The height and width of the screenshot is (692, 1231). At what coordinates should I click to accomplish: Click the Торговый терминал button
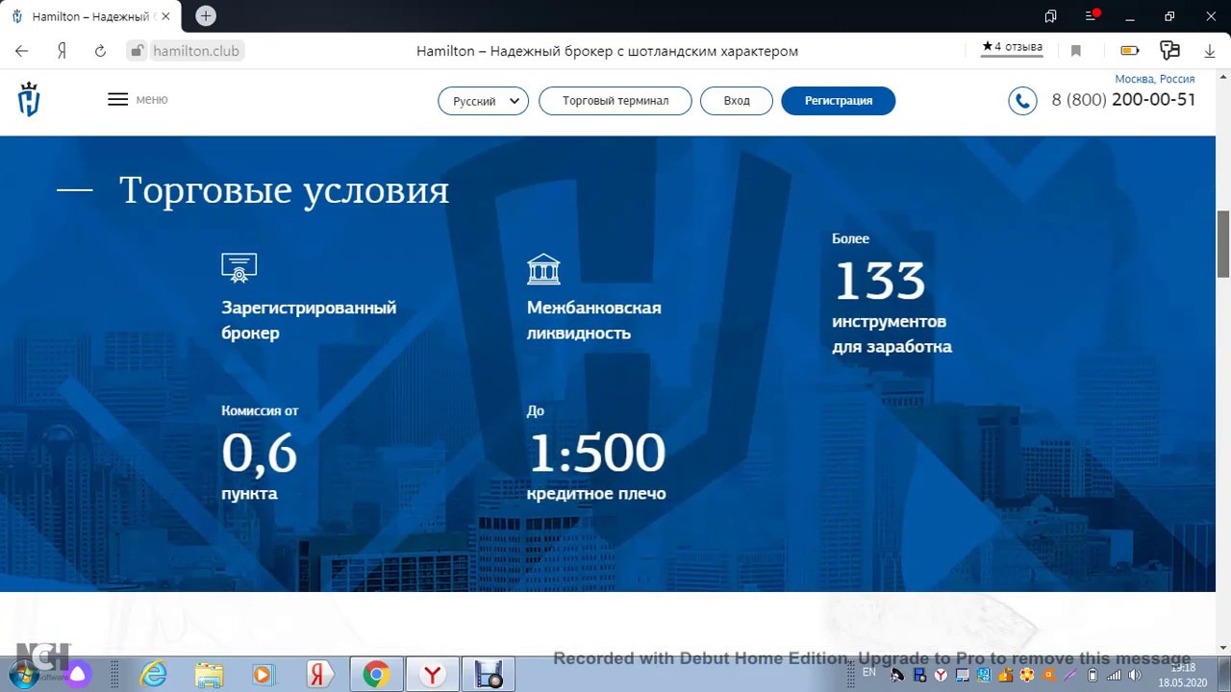(615, 101)
